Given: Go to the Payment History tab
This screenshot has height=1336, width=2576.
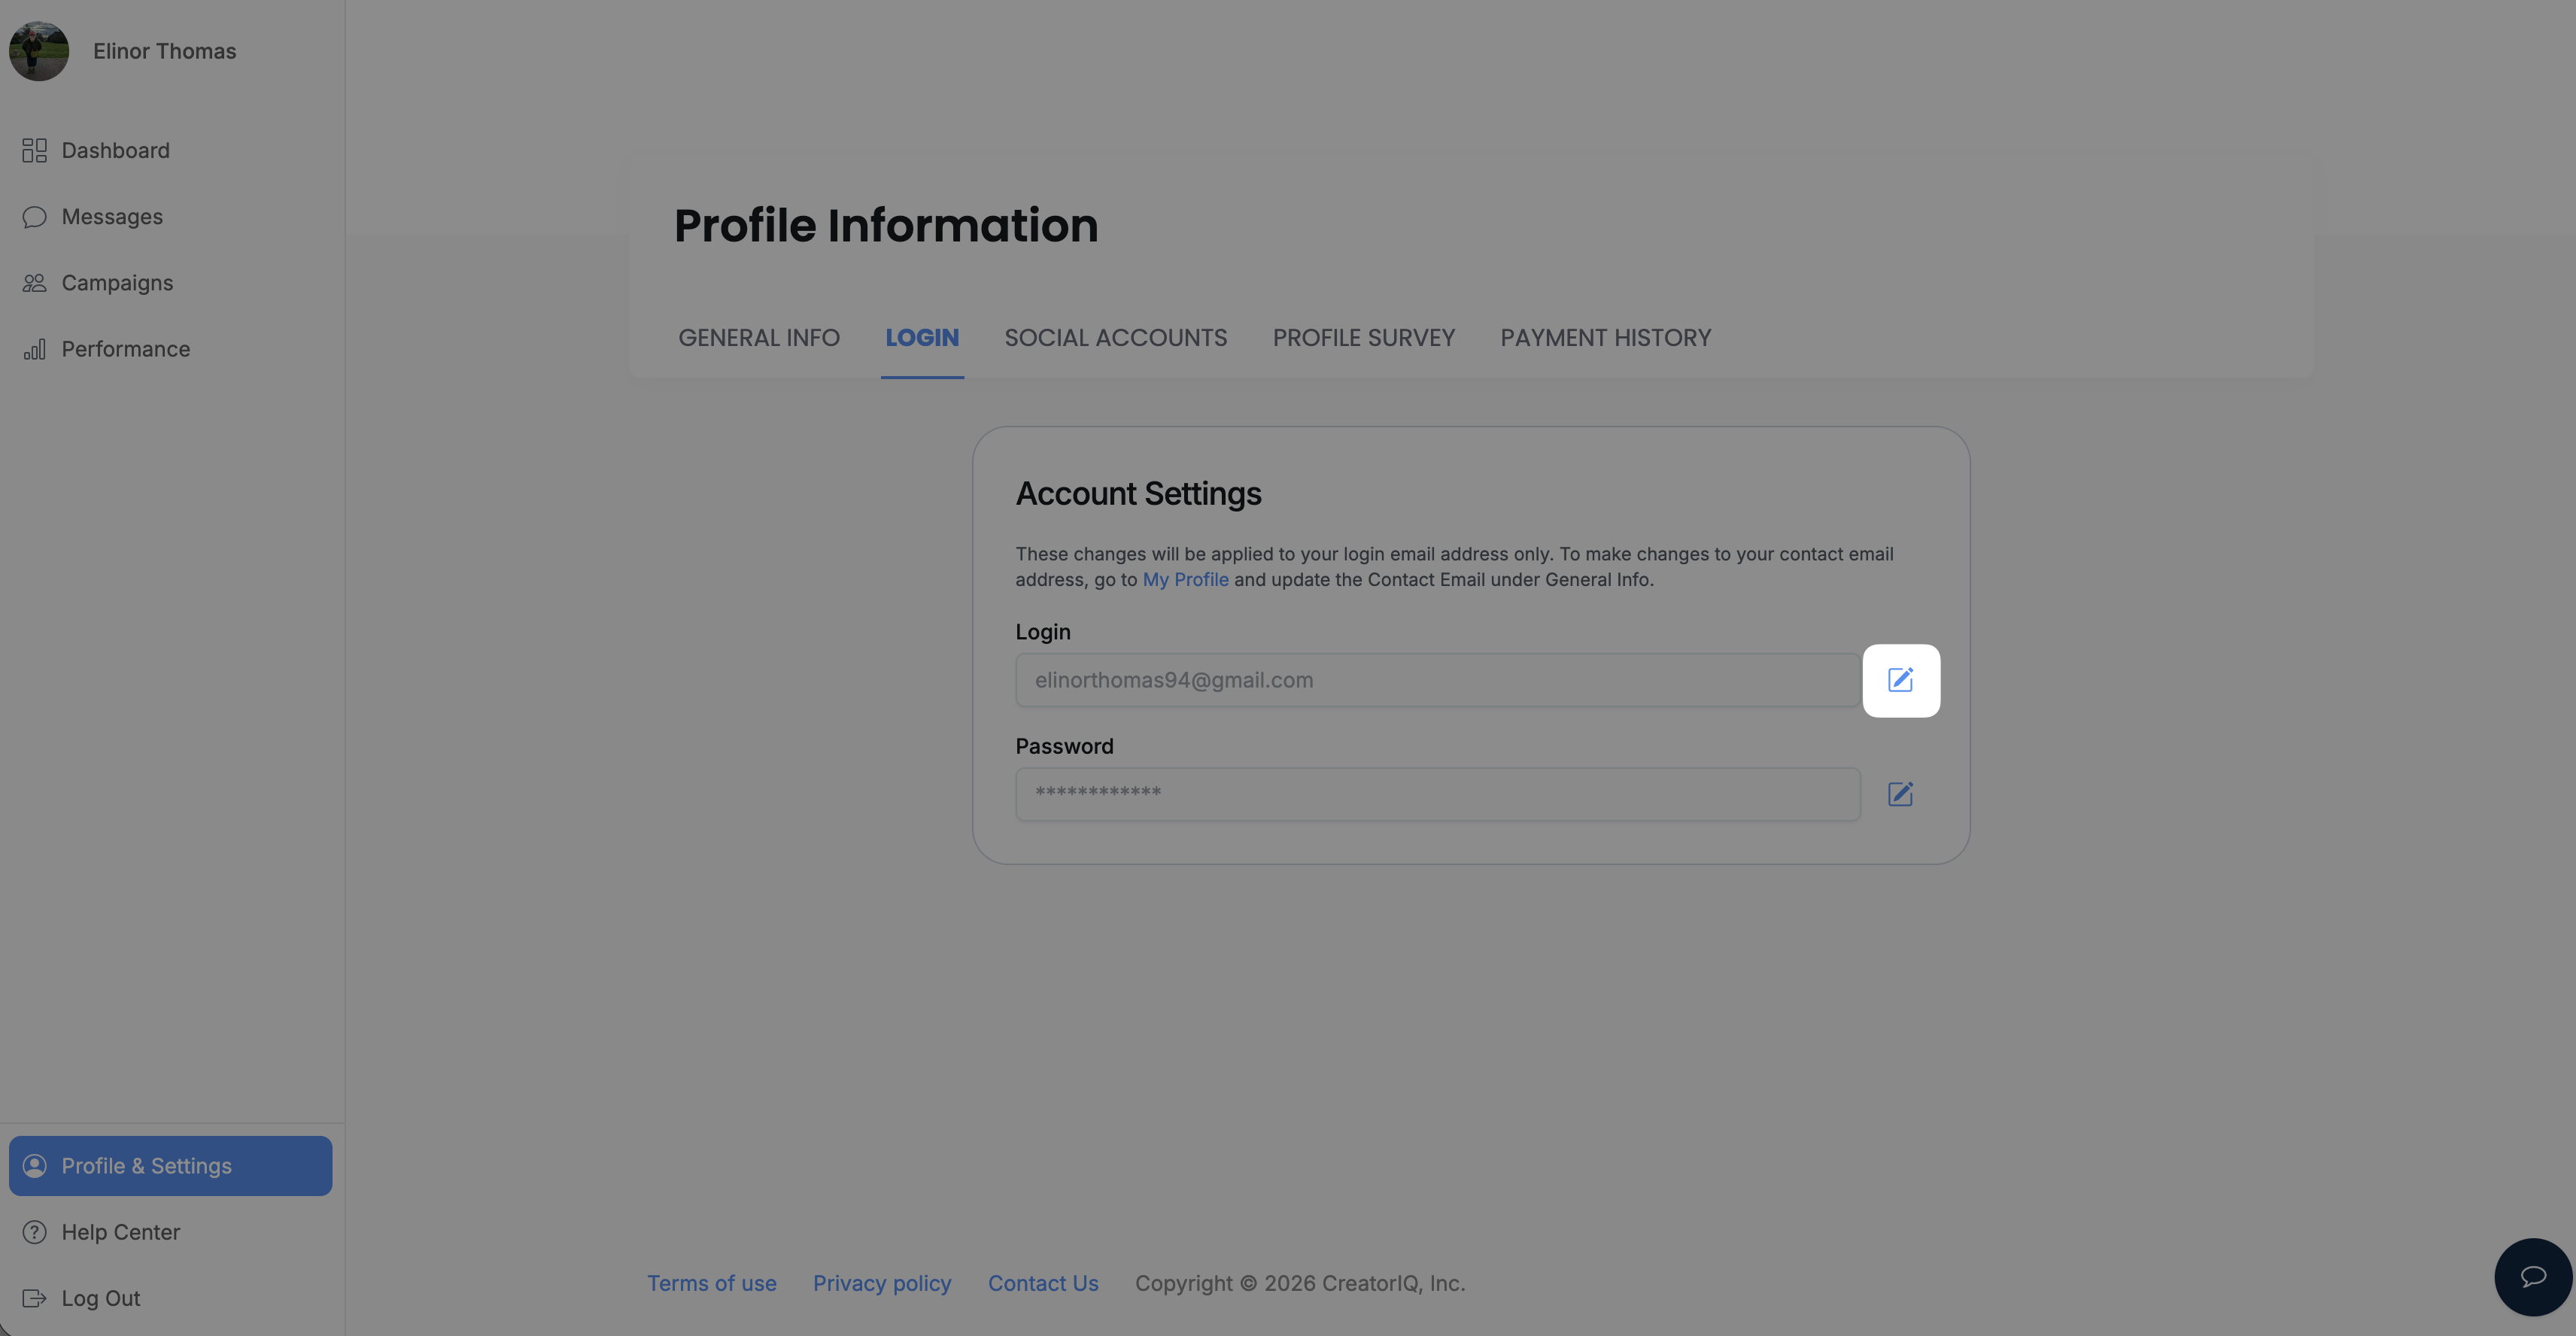Looking at the screenshot, I should point(1605,338).
